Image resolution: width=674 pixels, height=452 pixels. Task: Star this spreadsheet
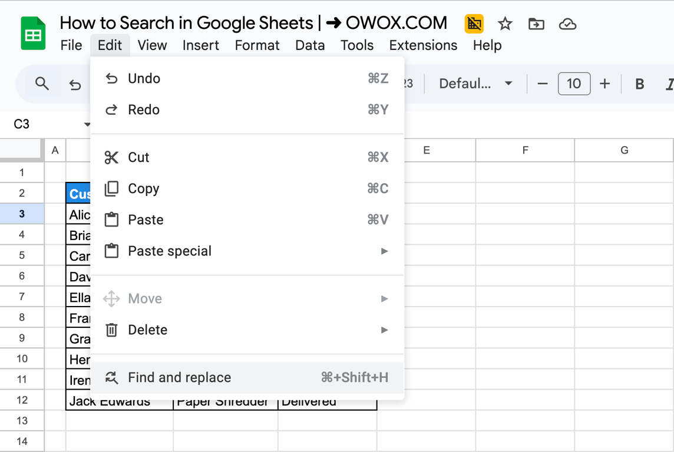point(505,24)
